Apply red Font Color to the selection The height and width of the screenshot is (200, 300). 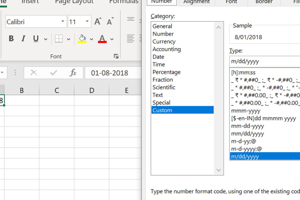(102, 39)
